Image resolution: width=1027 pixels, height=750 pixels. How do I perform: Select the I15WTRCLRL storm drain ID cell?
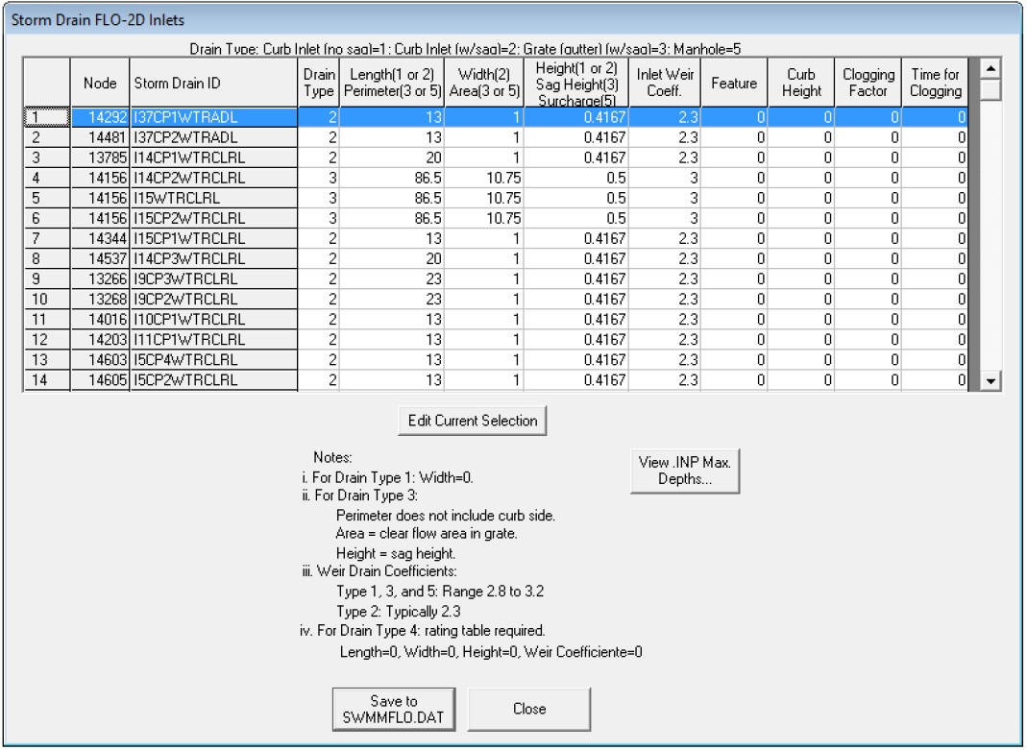pyautogui.click(x=213, y=198)
